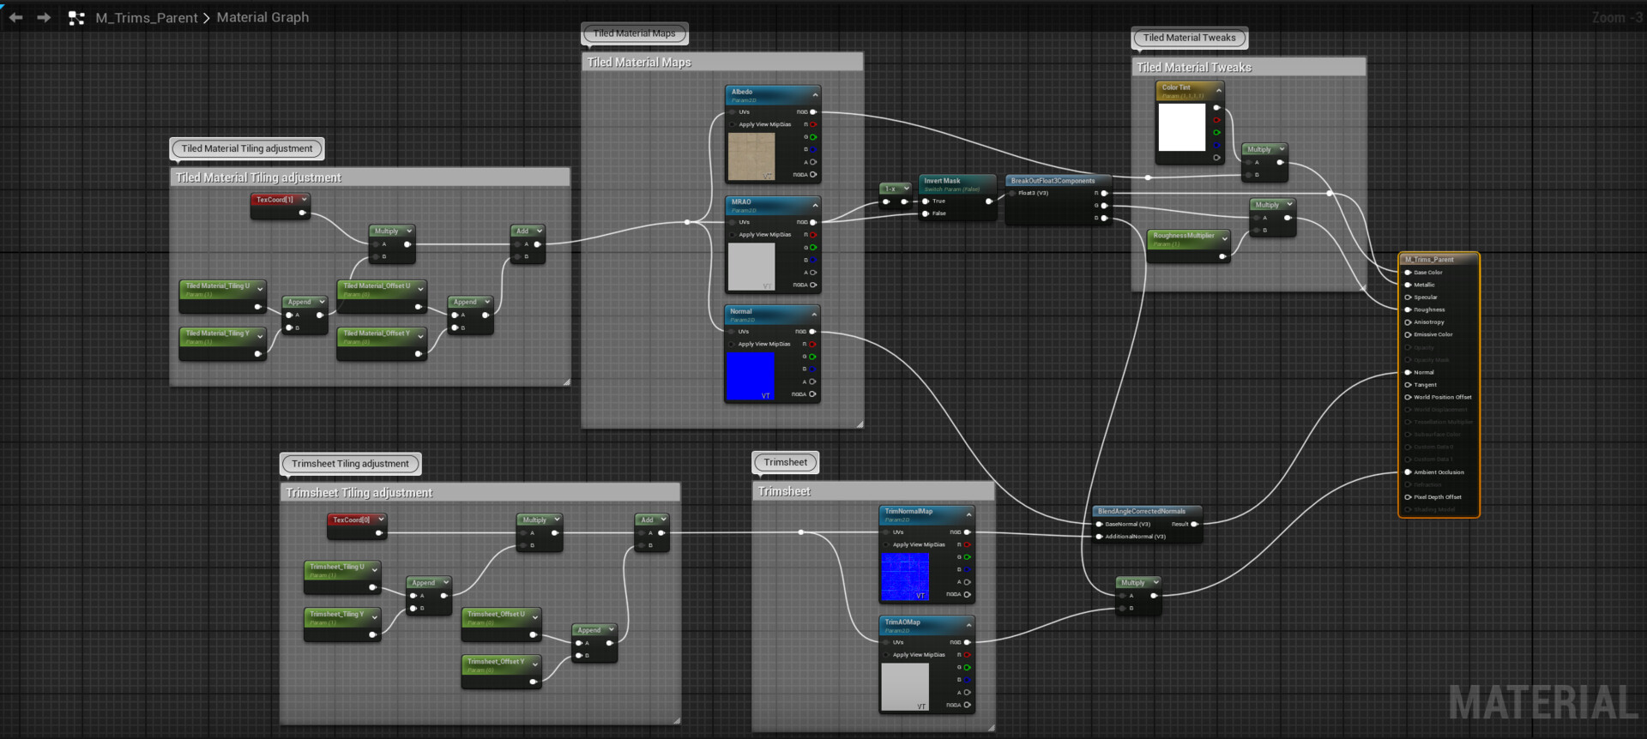
Task: Click the Albedo node's red R output pin
Action: (x=813, y=124)
